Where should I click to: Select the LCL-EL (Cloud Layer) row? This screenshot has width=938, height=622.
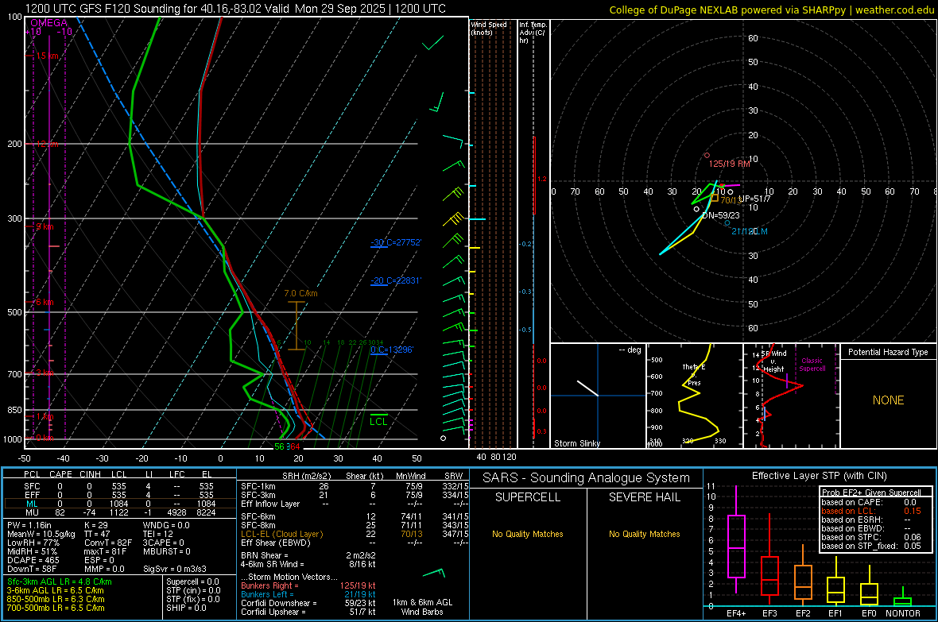pyautogui.click(x=355, y=534)
